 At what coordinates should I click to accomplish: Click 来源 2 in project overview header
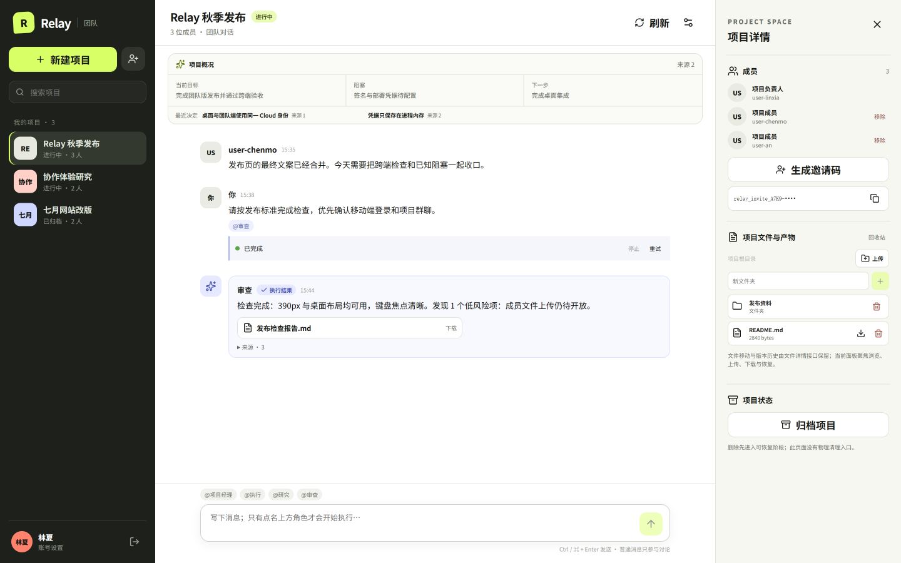(x=686, y=64)
